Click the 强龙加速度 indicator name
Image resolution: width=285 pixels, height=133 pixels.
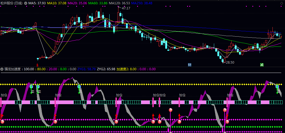pyautogui.click(x=13, y=69)
